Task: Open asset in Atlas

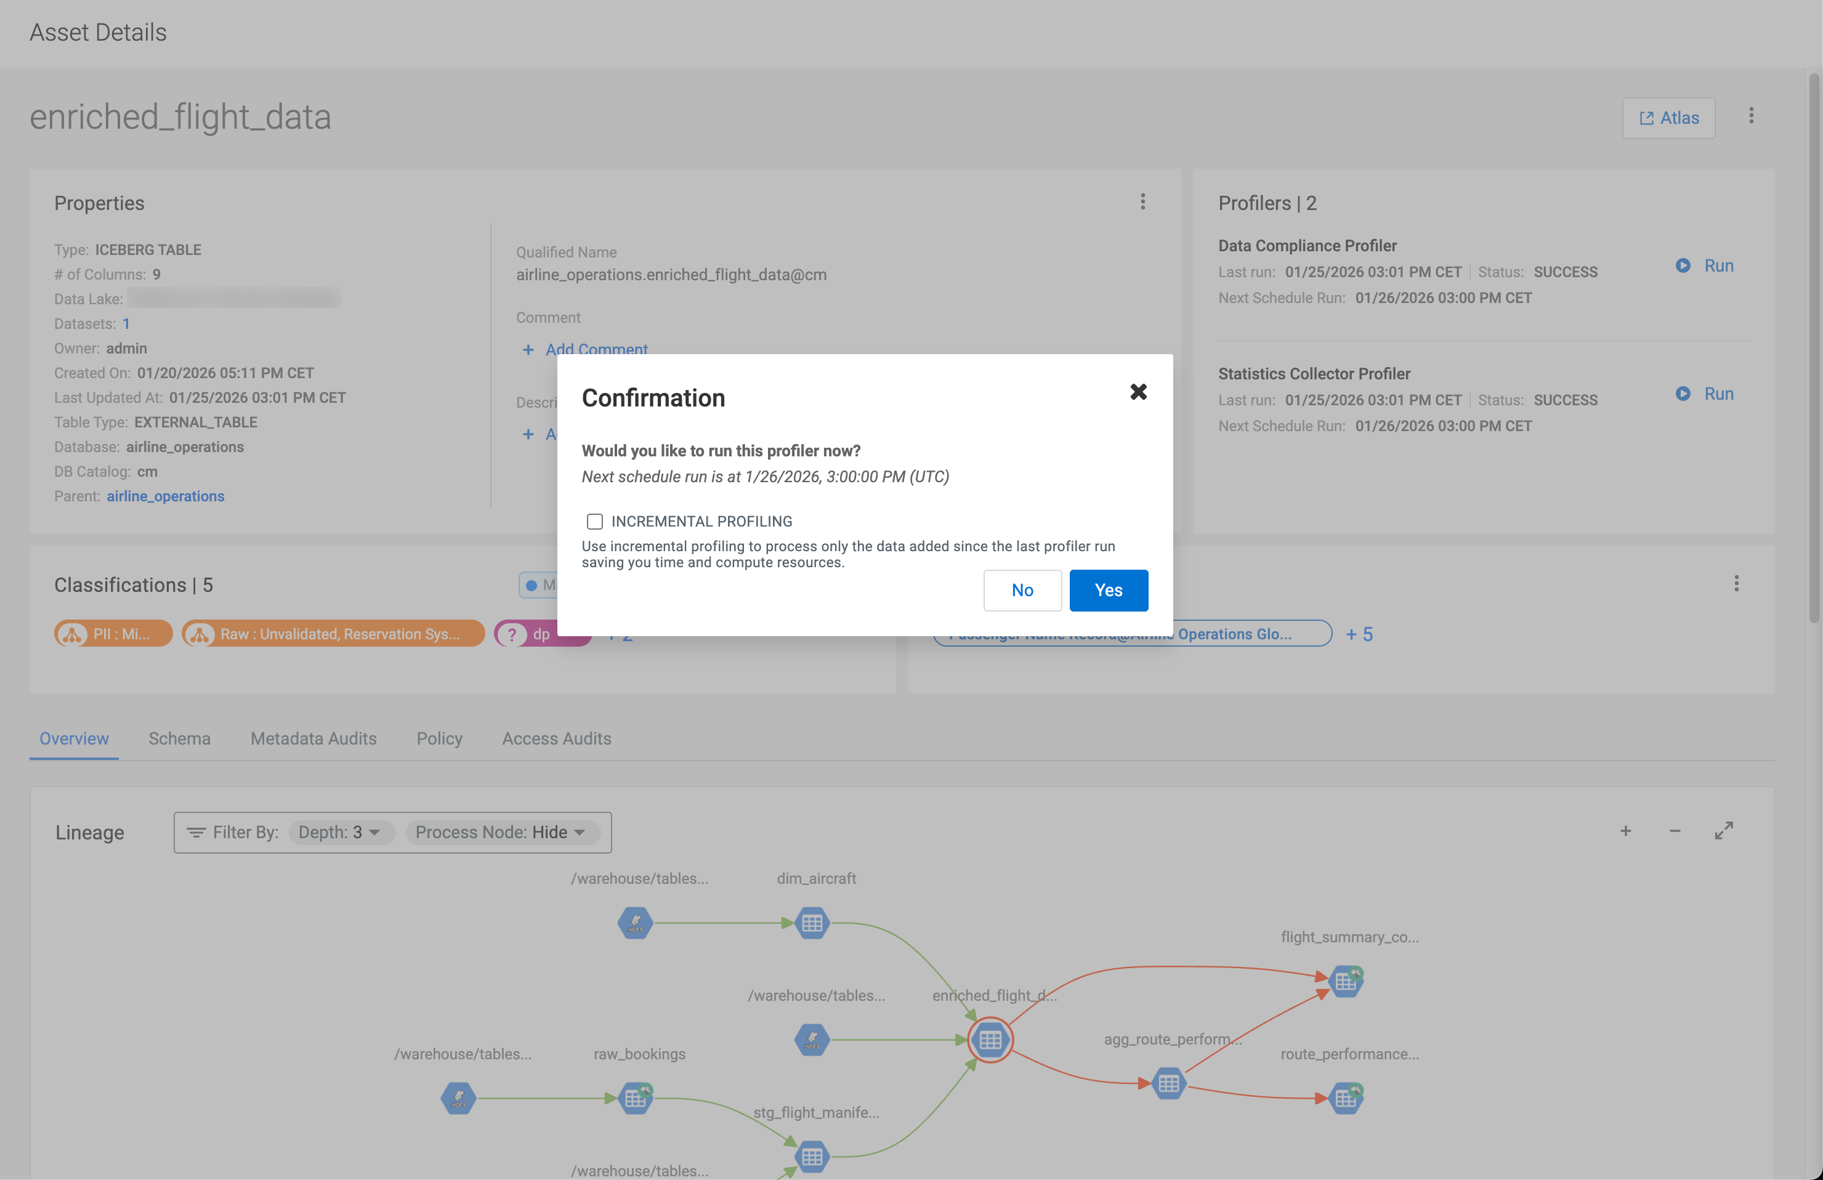Action: point(1668,118)
